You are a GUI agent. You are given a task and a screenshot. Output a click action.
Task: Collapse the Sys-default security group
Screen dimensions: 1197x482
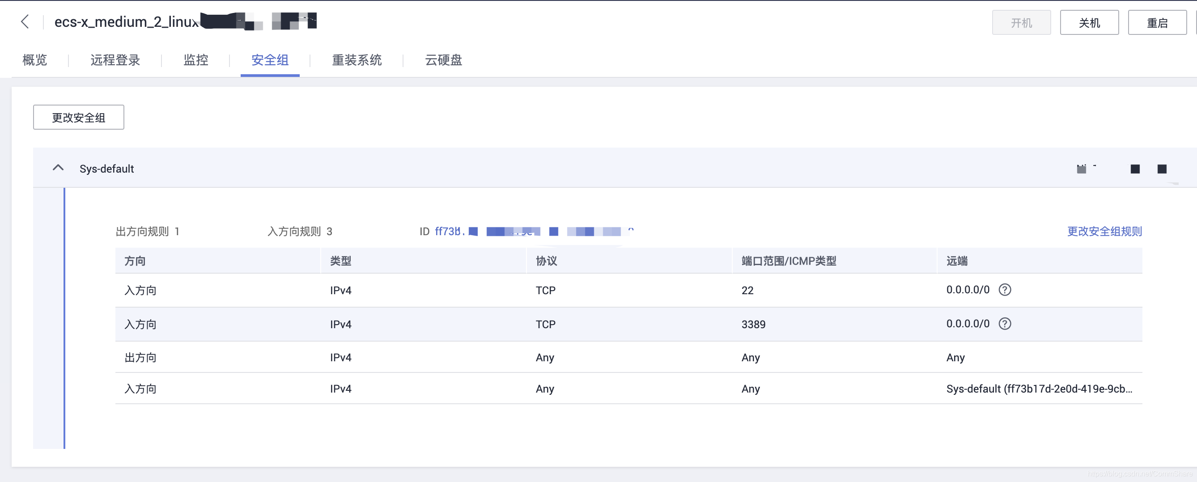click(58, 168)
